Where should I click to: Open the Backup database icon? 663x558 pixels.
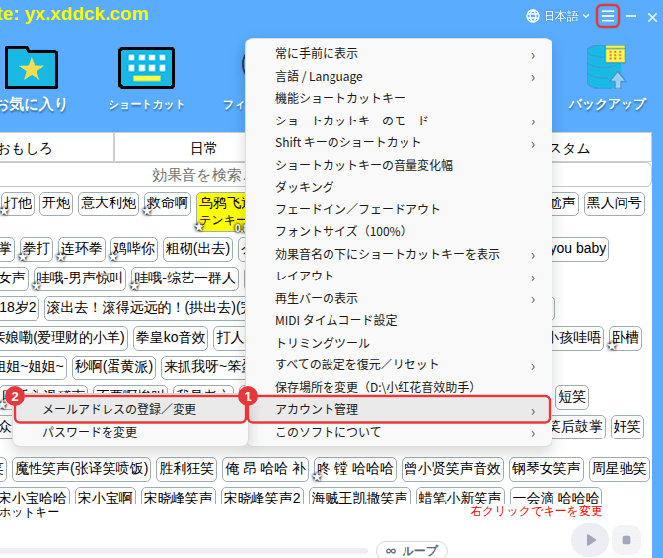pyautogui.click(x=607, y=67)
